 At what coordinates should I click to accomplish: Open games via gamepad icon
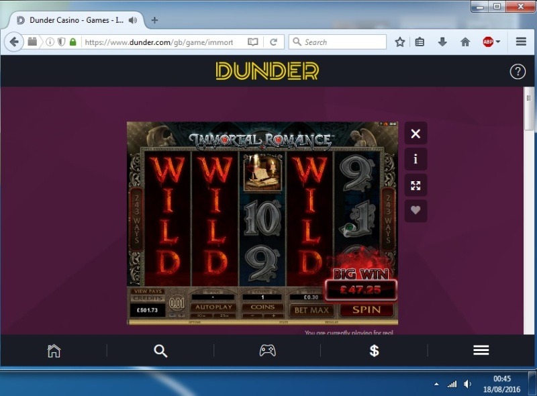[x=267, y=350]
